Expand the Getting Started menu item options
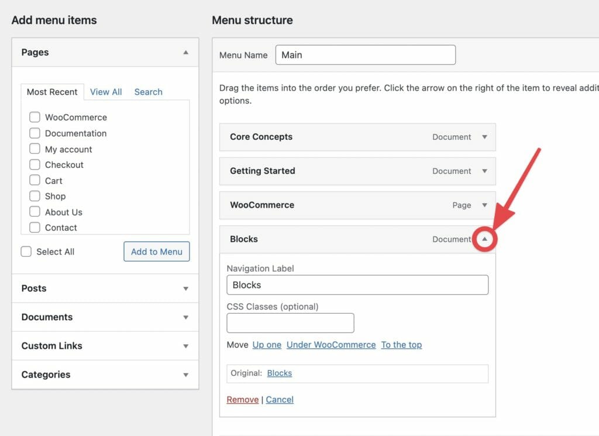Screen dimensions: 599x436 click(484, 171)
